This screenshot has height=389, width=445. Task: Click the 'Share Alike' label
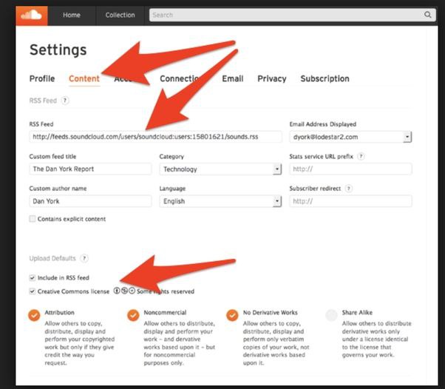[357, 312]
